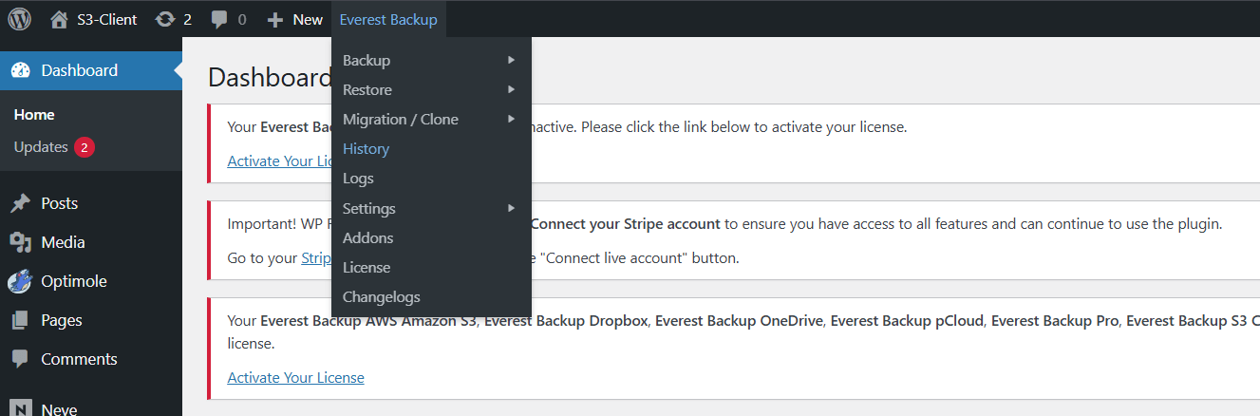Image resolution: width=1260 pixels, height=416 pixels.
Task: Click the red Updates count badge
Action: 85,147
